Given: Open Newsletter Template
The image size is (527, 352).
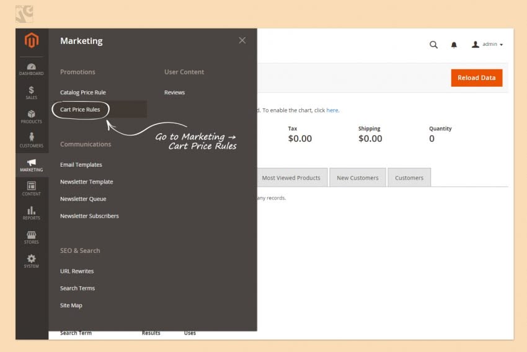Looking at the screenshot, I should (87, 182).
